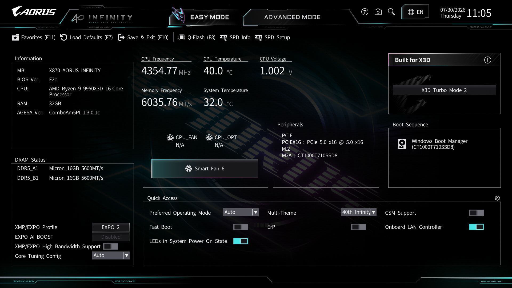
Task: Open Quick Access settings gear
Action: pos(497,198)
